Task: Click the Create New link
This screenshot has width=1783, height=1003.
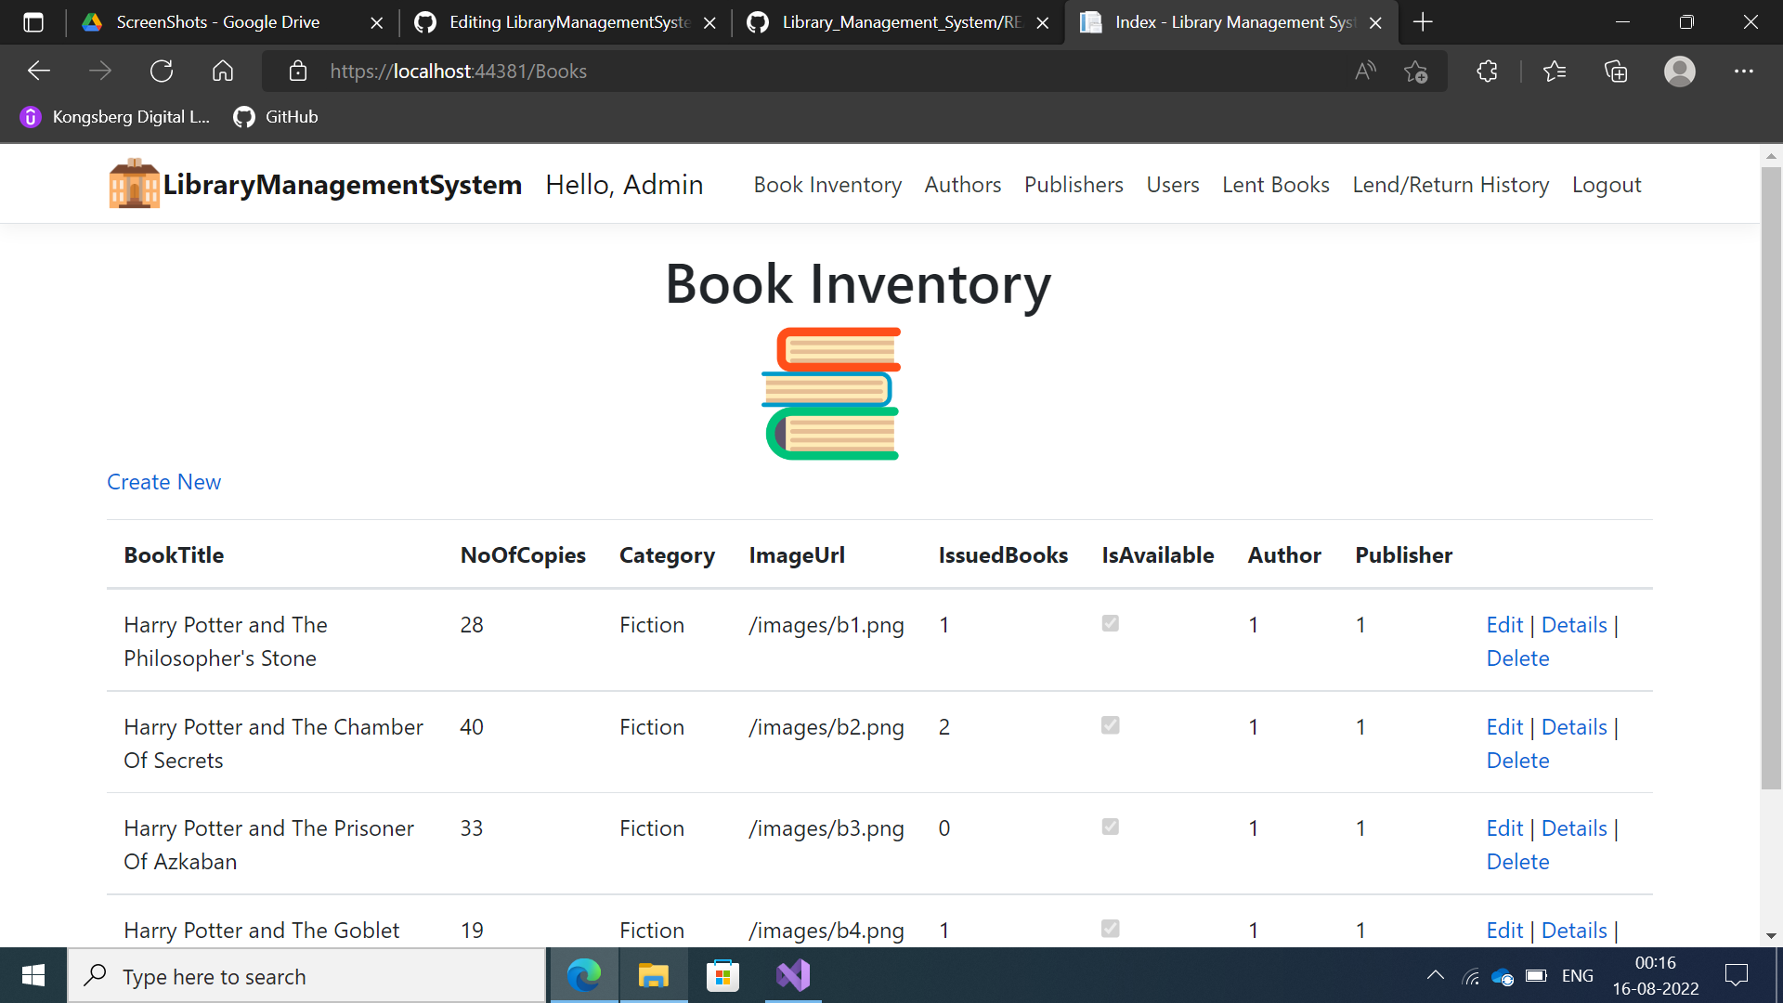Action: (163, 481)
